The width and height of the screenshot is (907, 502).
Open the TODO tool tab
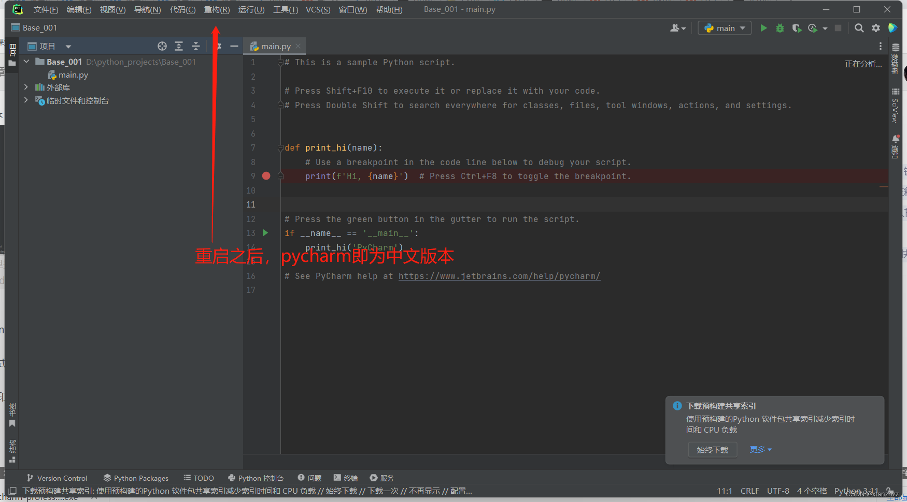click(x=199, y=478)
